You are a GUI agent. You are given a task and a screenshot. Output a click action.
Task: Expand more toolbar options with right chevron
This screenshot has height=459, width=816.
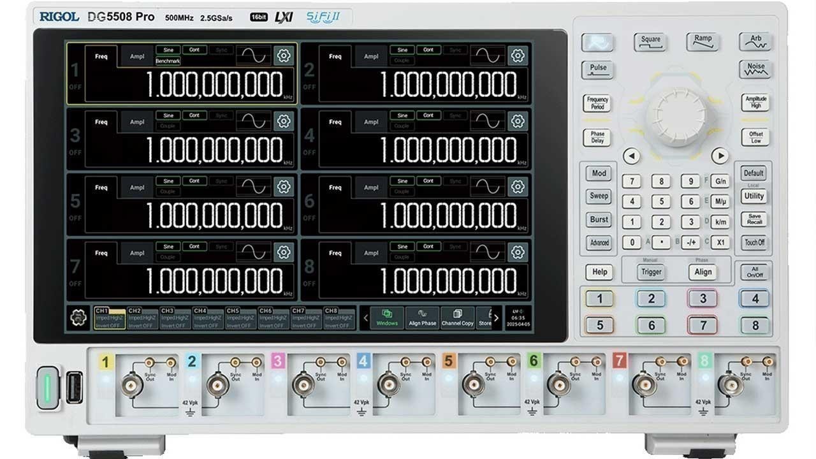pos(496,317)
